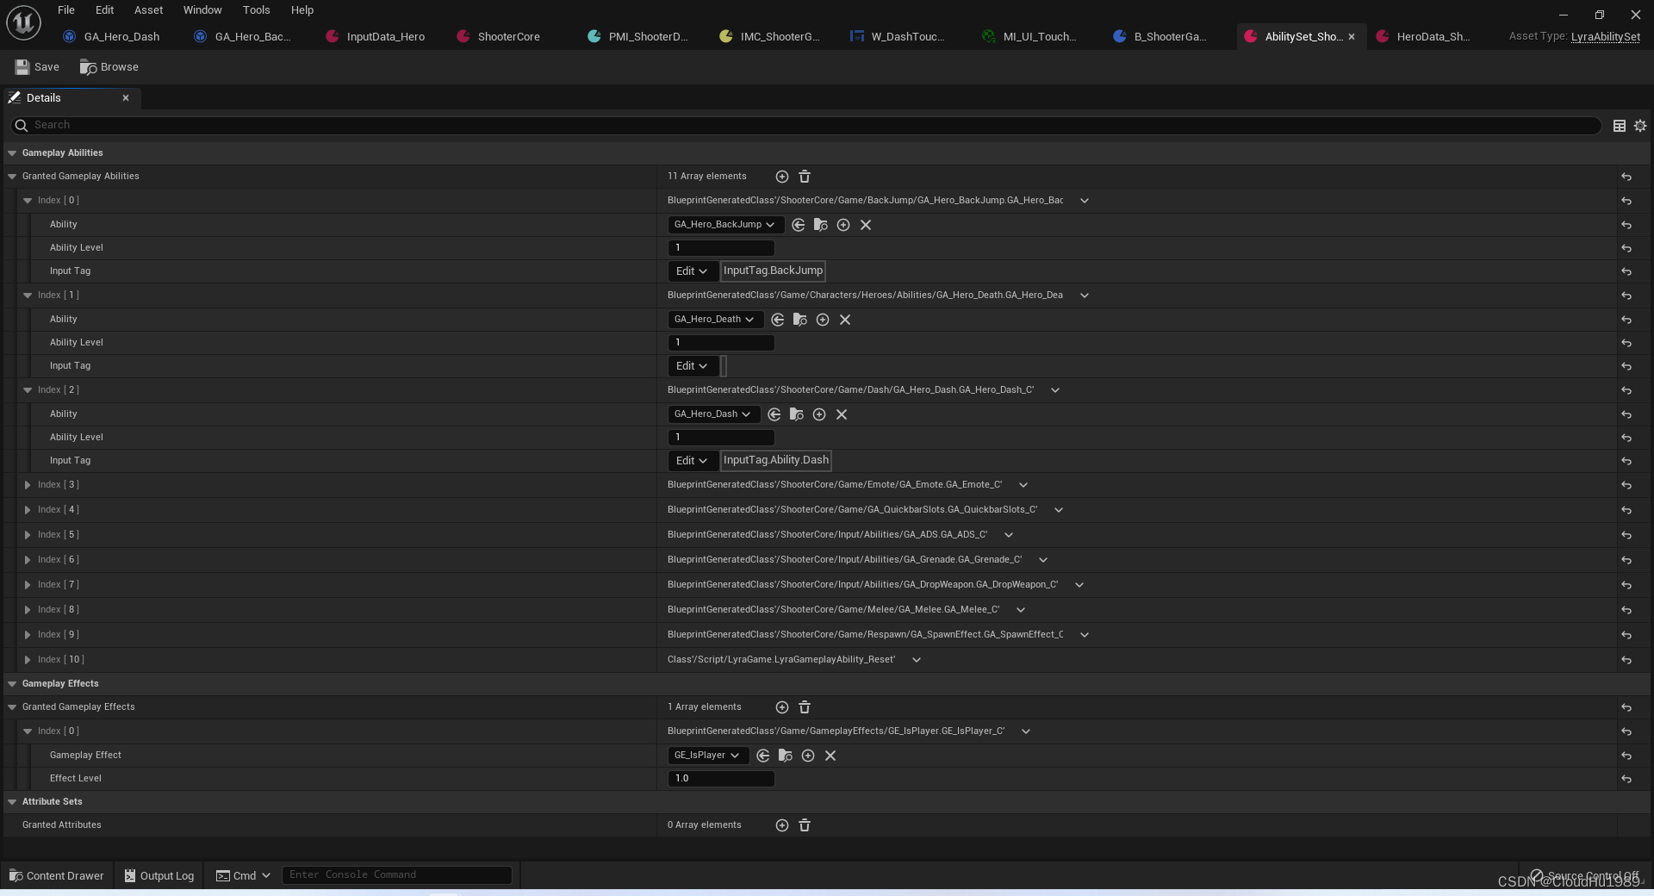
Task: Browse to asset in Content Browser
Action: 109,67
